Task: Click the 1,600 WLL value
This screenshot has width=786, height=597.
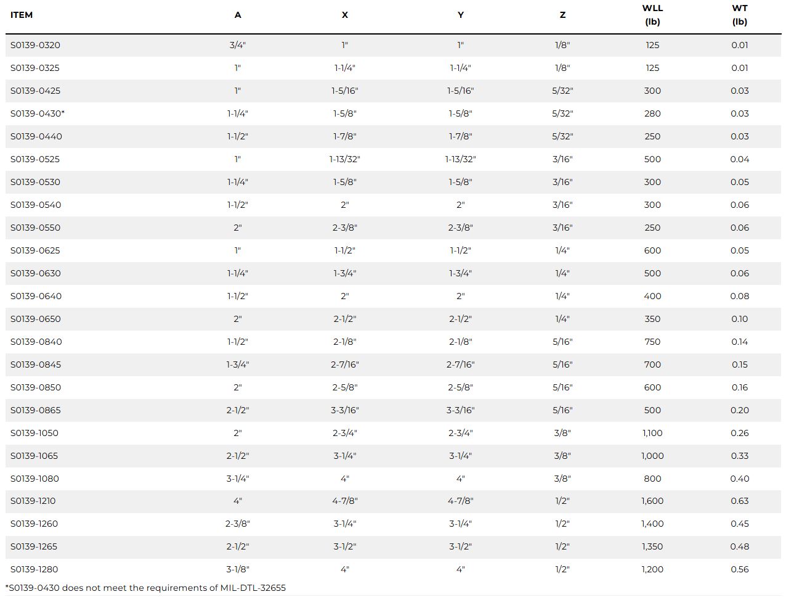Action: (x=652, y=501)
